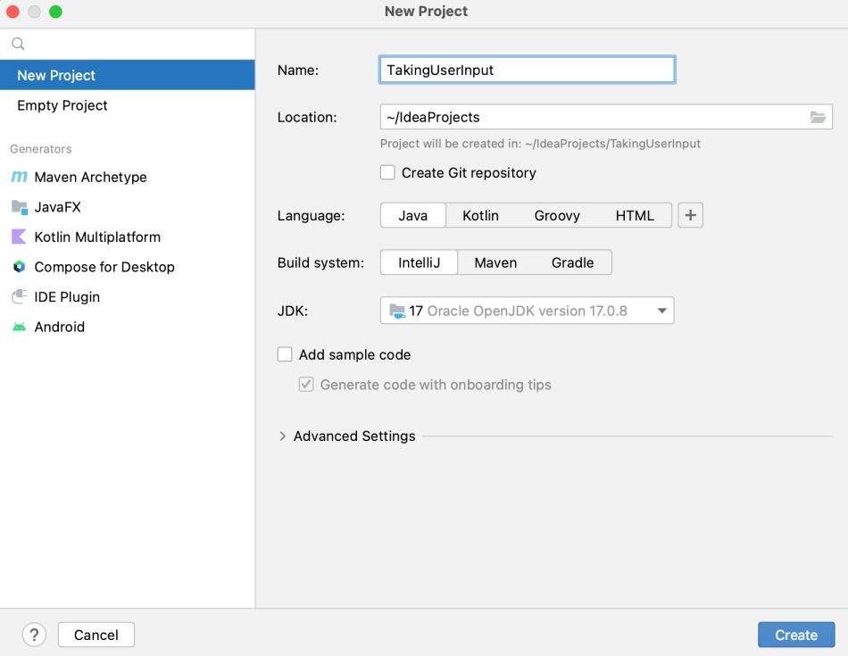Enable Create Git repository

click(x=387, y=172)
